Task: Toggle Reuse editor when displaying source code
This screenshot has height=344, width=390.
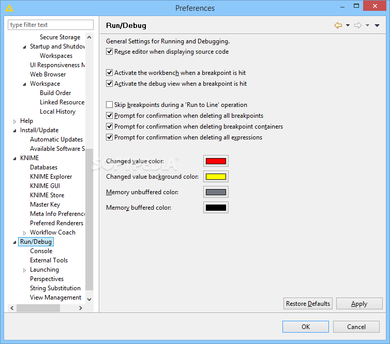Action: [x=110, y=52]
